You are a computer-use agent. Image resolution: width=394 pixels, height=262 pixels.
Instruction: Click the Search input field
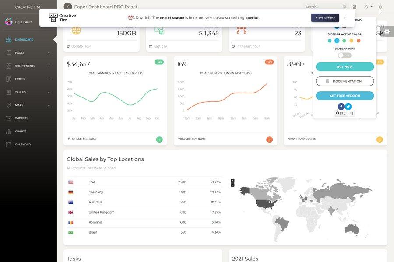[x=323, y=7]
